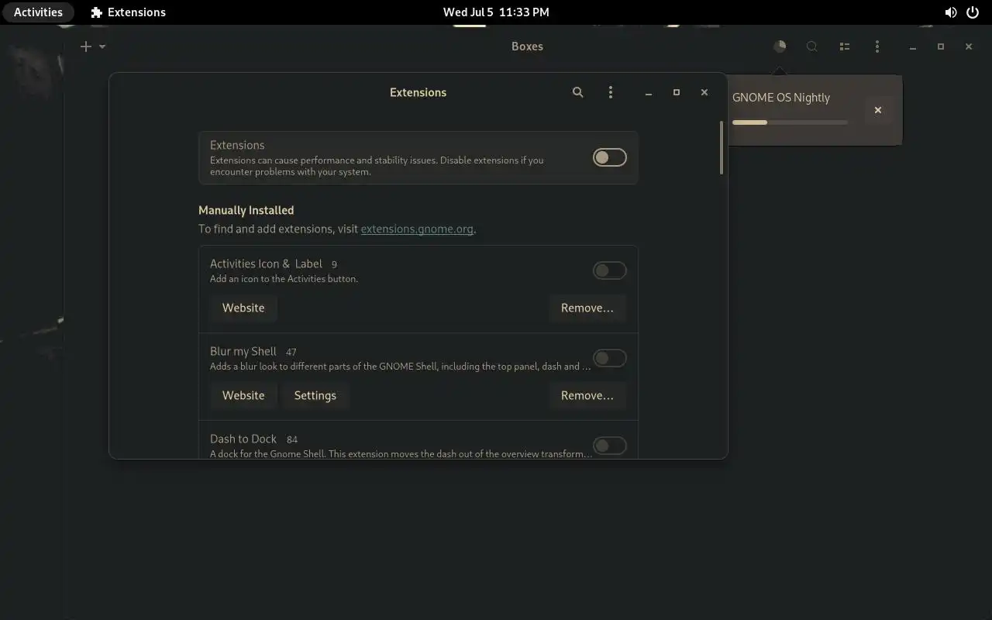Click the power icon in the top bar
Image resolution: width=992 pixels, height=620 pixels.
(973, 12)
